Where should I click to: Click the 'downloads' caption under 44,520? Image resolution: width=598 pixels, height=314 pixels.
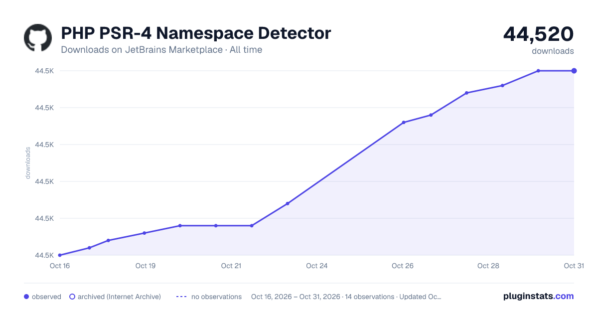click(x=553, y=51)
